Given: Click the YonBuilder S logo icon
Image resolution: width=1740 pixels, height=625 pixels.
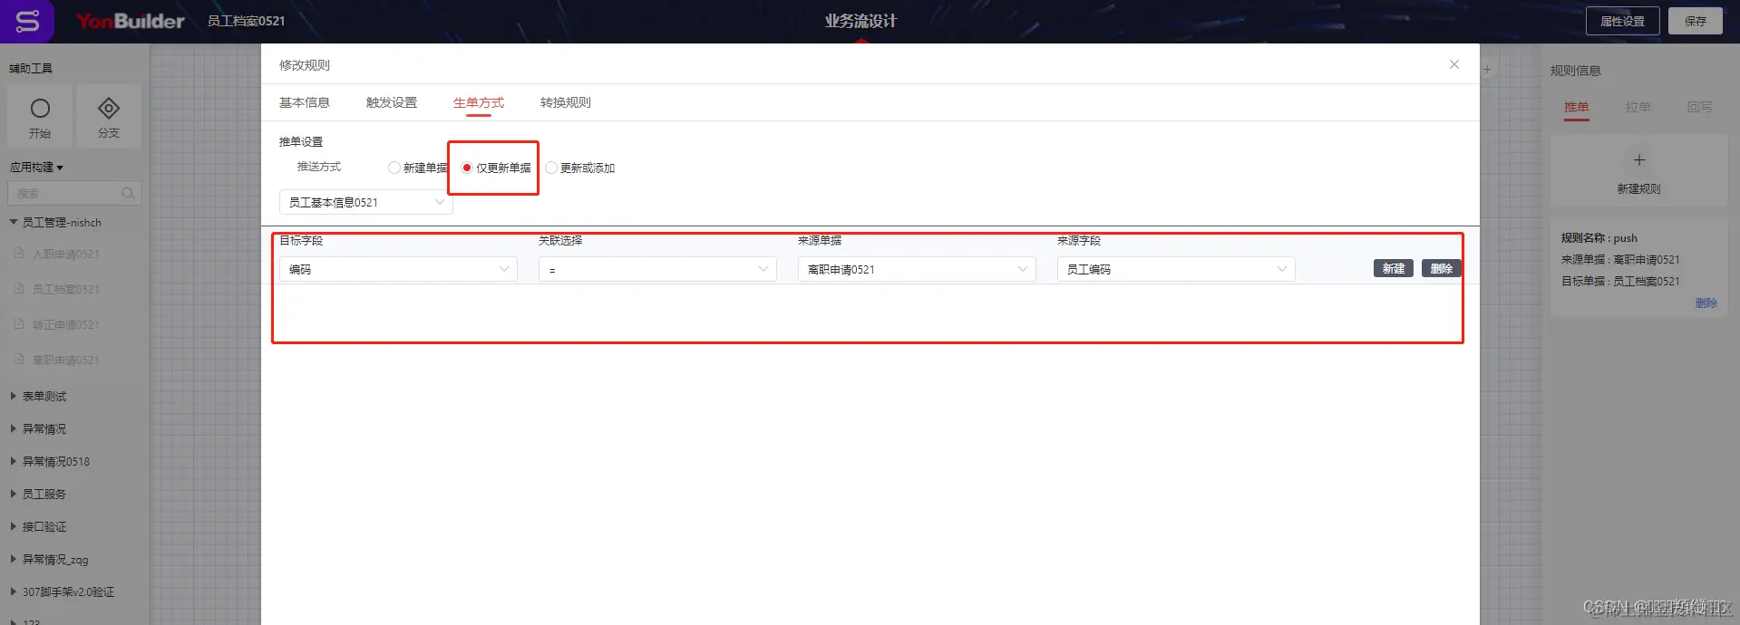Looking at the screenshot, I should coord(27,21).
